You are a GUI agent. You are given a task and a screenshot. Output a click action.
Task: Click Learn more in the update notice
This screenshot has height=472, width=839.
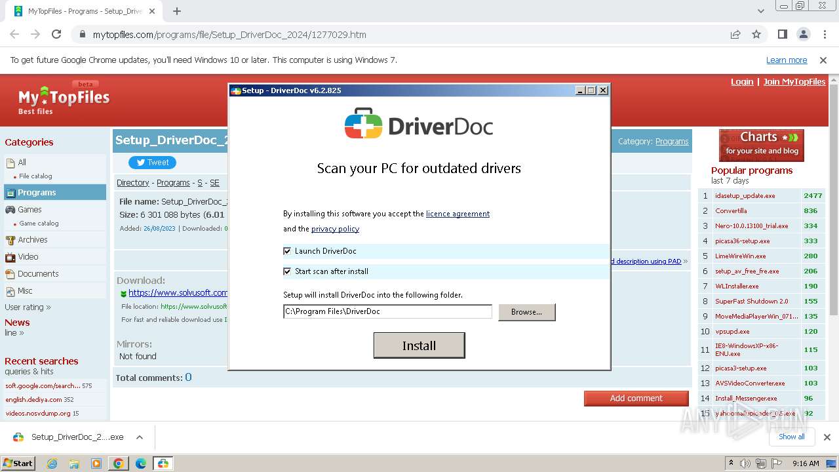point(787,60)
